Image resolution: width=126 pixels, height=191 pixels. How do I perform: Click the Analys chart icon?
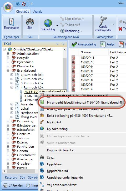coord(103,44)
